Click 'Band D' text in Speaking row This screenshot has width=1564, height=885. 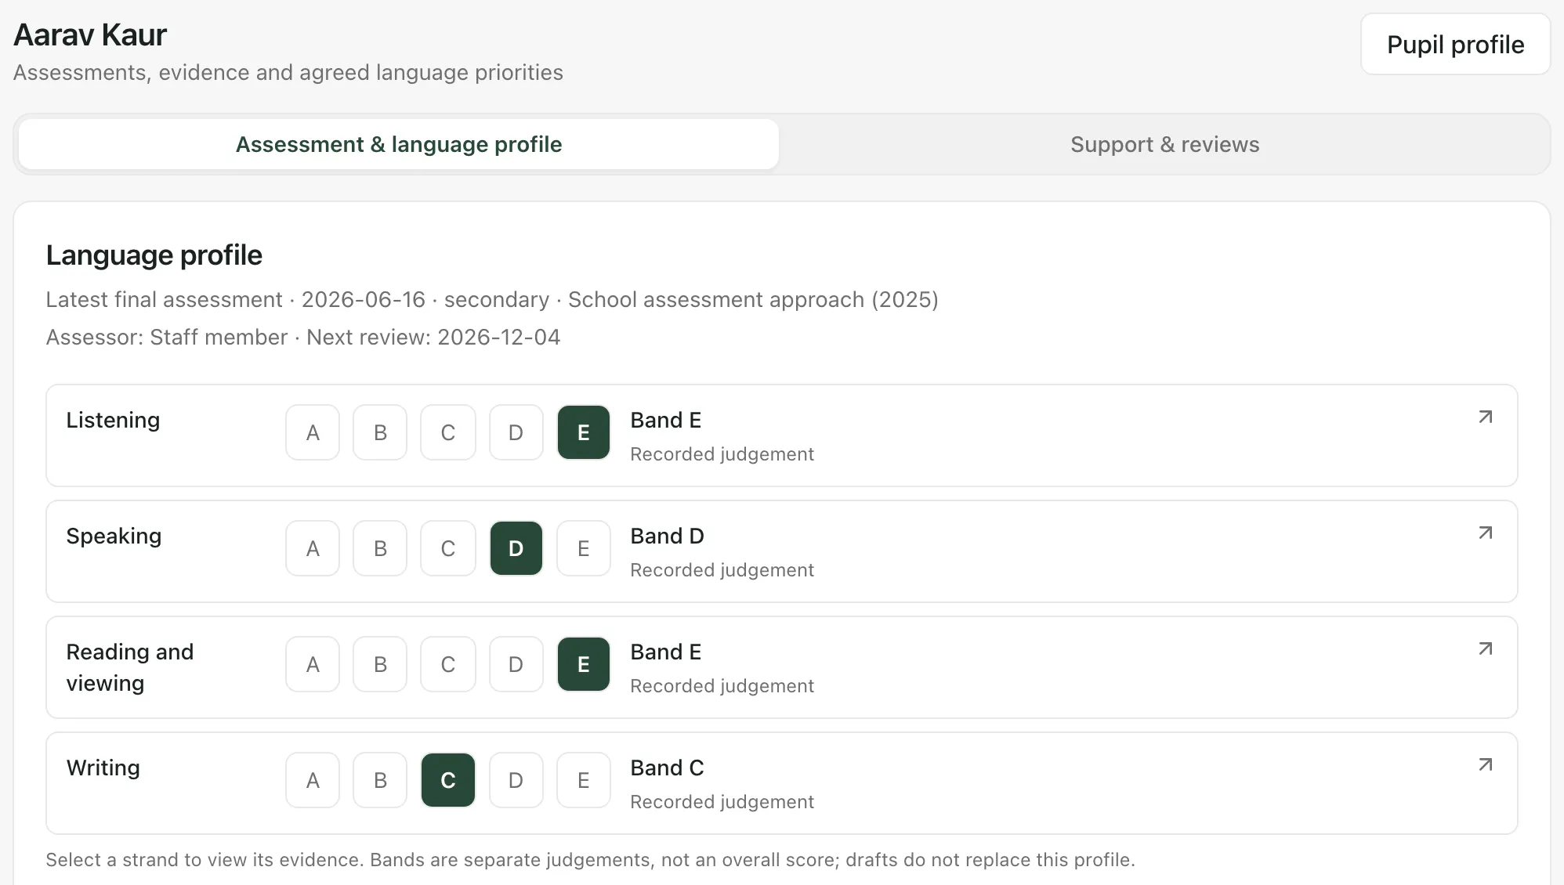pos(667,536)
